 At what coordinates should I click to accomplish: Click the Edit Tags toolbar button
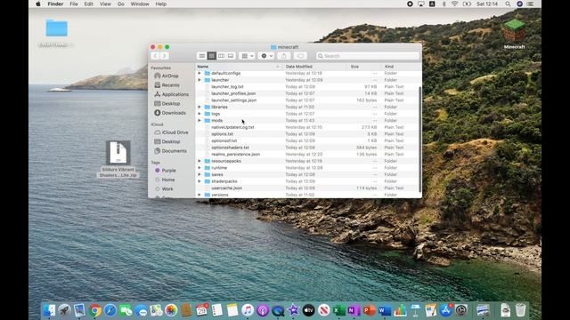coord(300,56)
